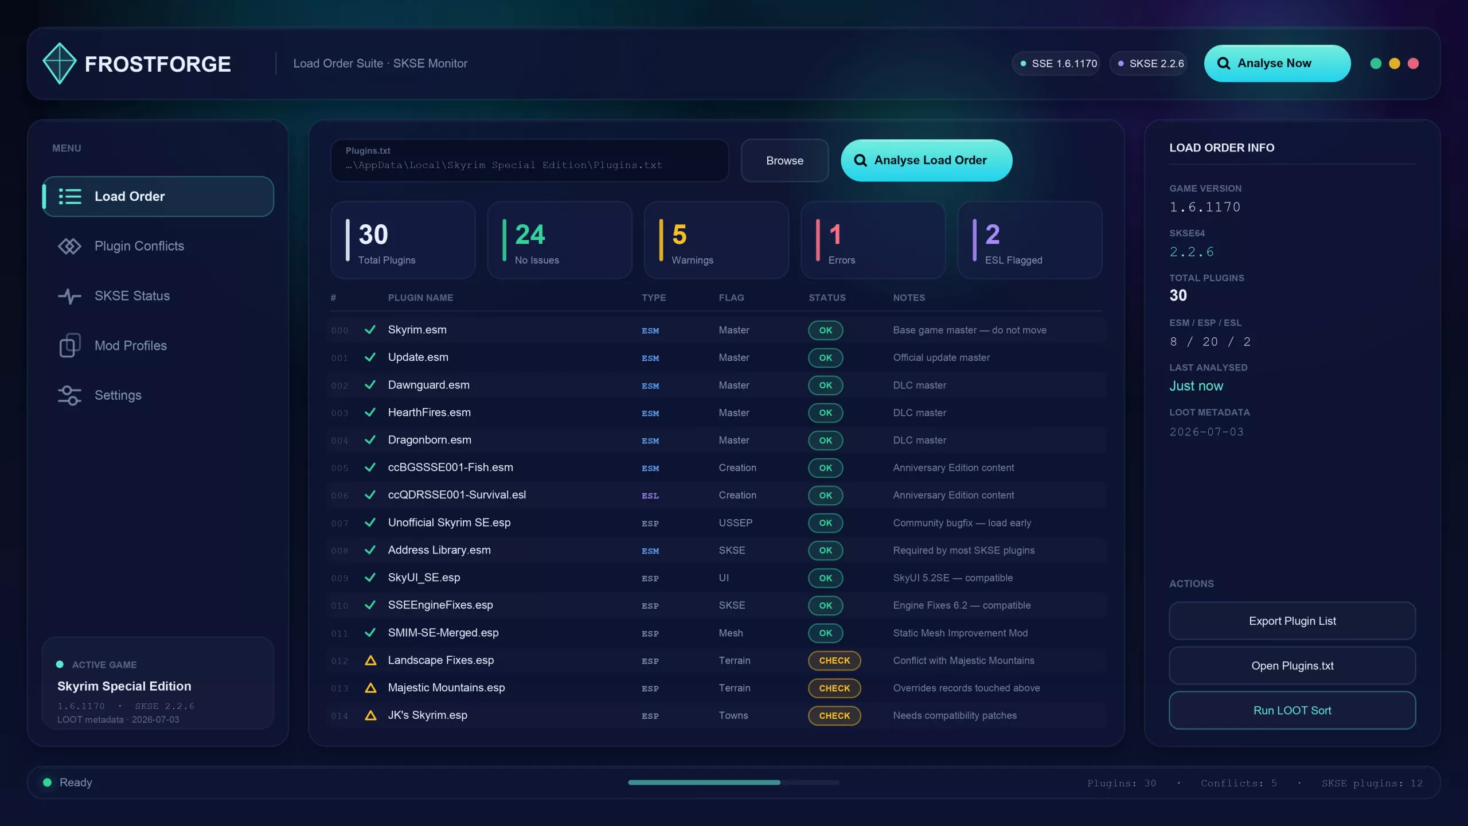Screen dimensions: 1468x826
Task: Click the 'Just now' last analysed value
Action: [x=1196, y=386]
